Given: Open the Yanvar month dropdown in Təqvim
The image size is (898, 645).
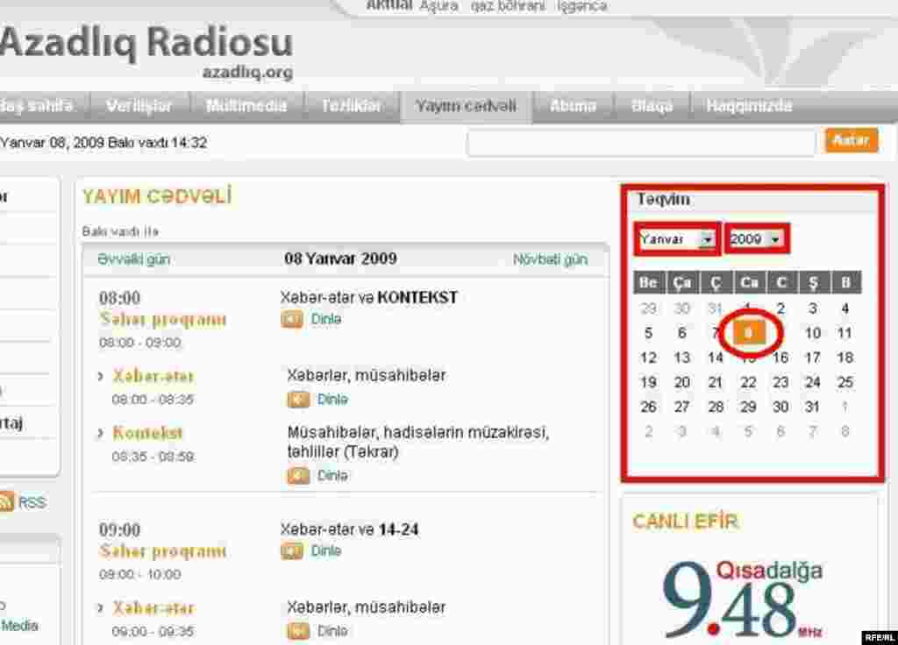Looking at the screenshot, I should click(x=709, y=238).
